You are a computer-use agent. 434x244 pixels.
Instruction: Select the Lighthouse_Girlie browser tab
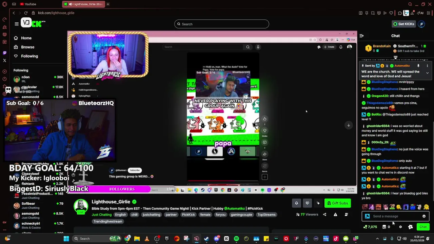(83, 4)
